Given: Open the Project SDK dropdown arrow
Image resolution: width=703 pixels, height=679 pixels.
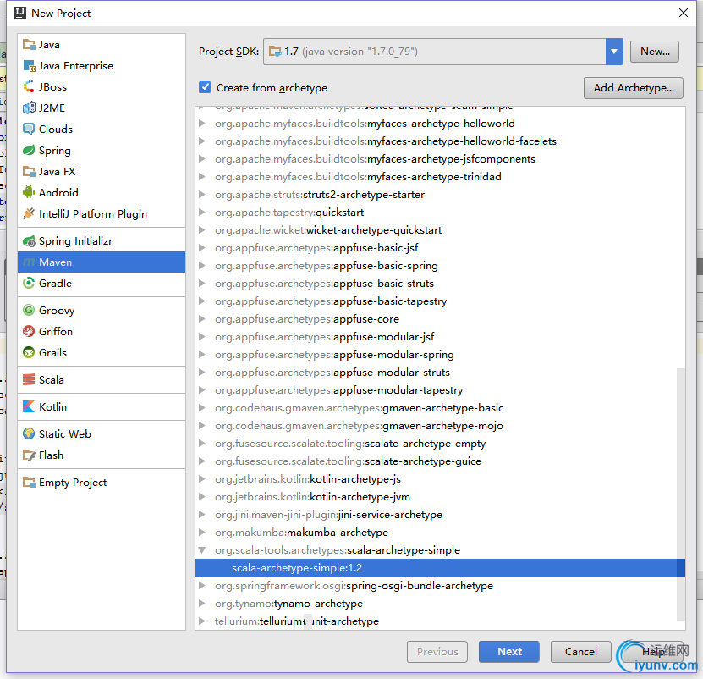Looking at the screenshot, I should (x=614, y=52).
